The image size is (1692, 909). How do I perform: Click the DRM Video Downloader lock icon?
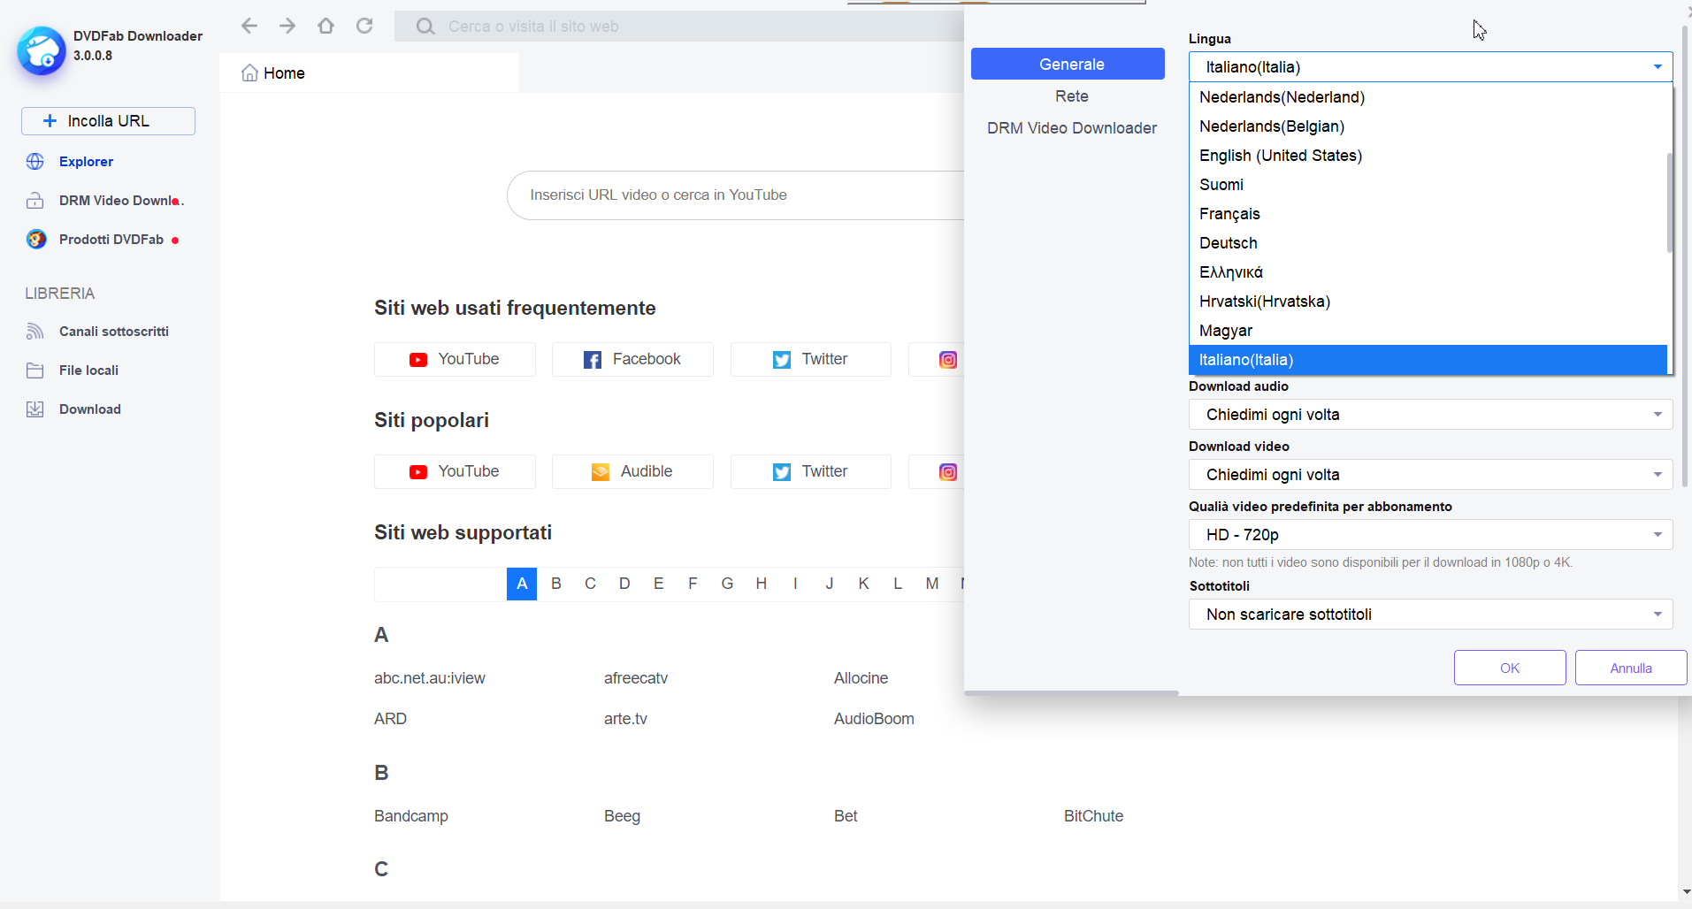click(35, 201)
